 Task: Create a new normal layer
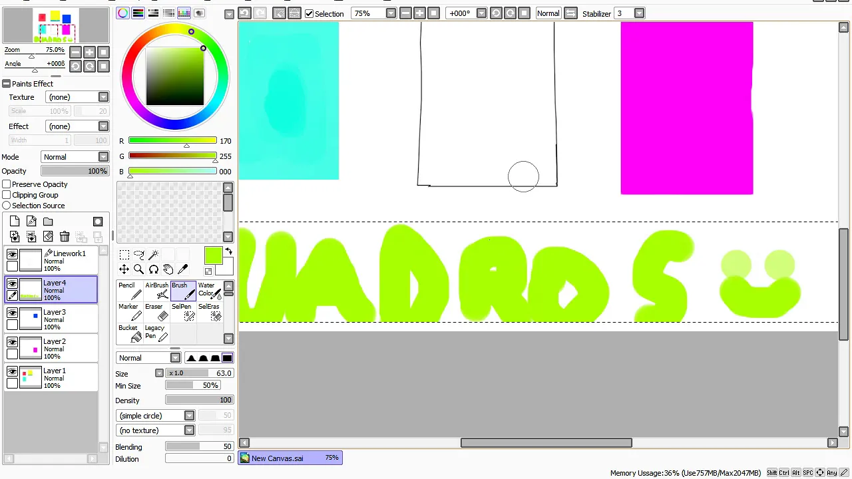point(15,222)
